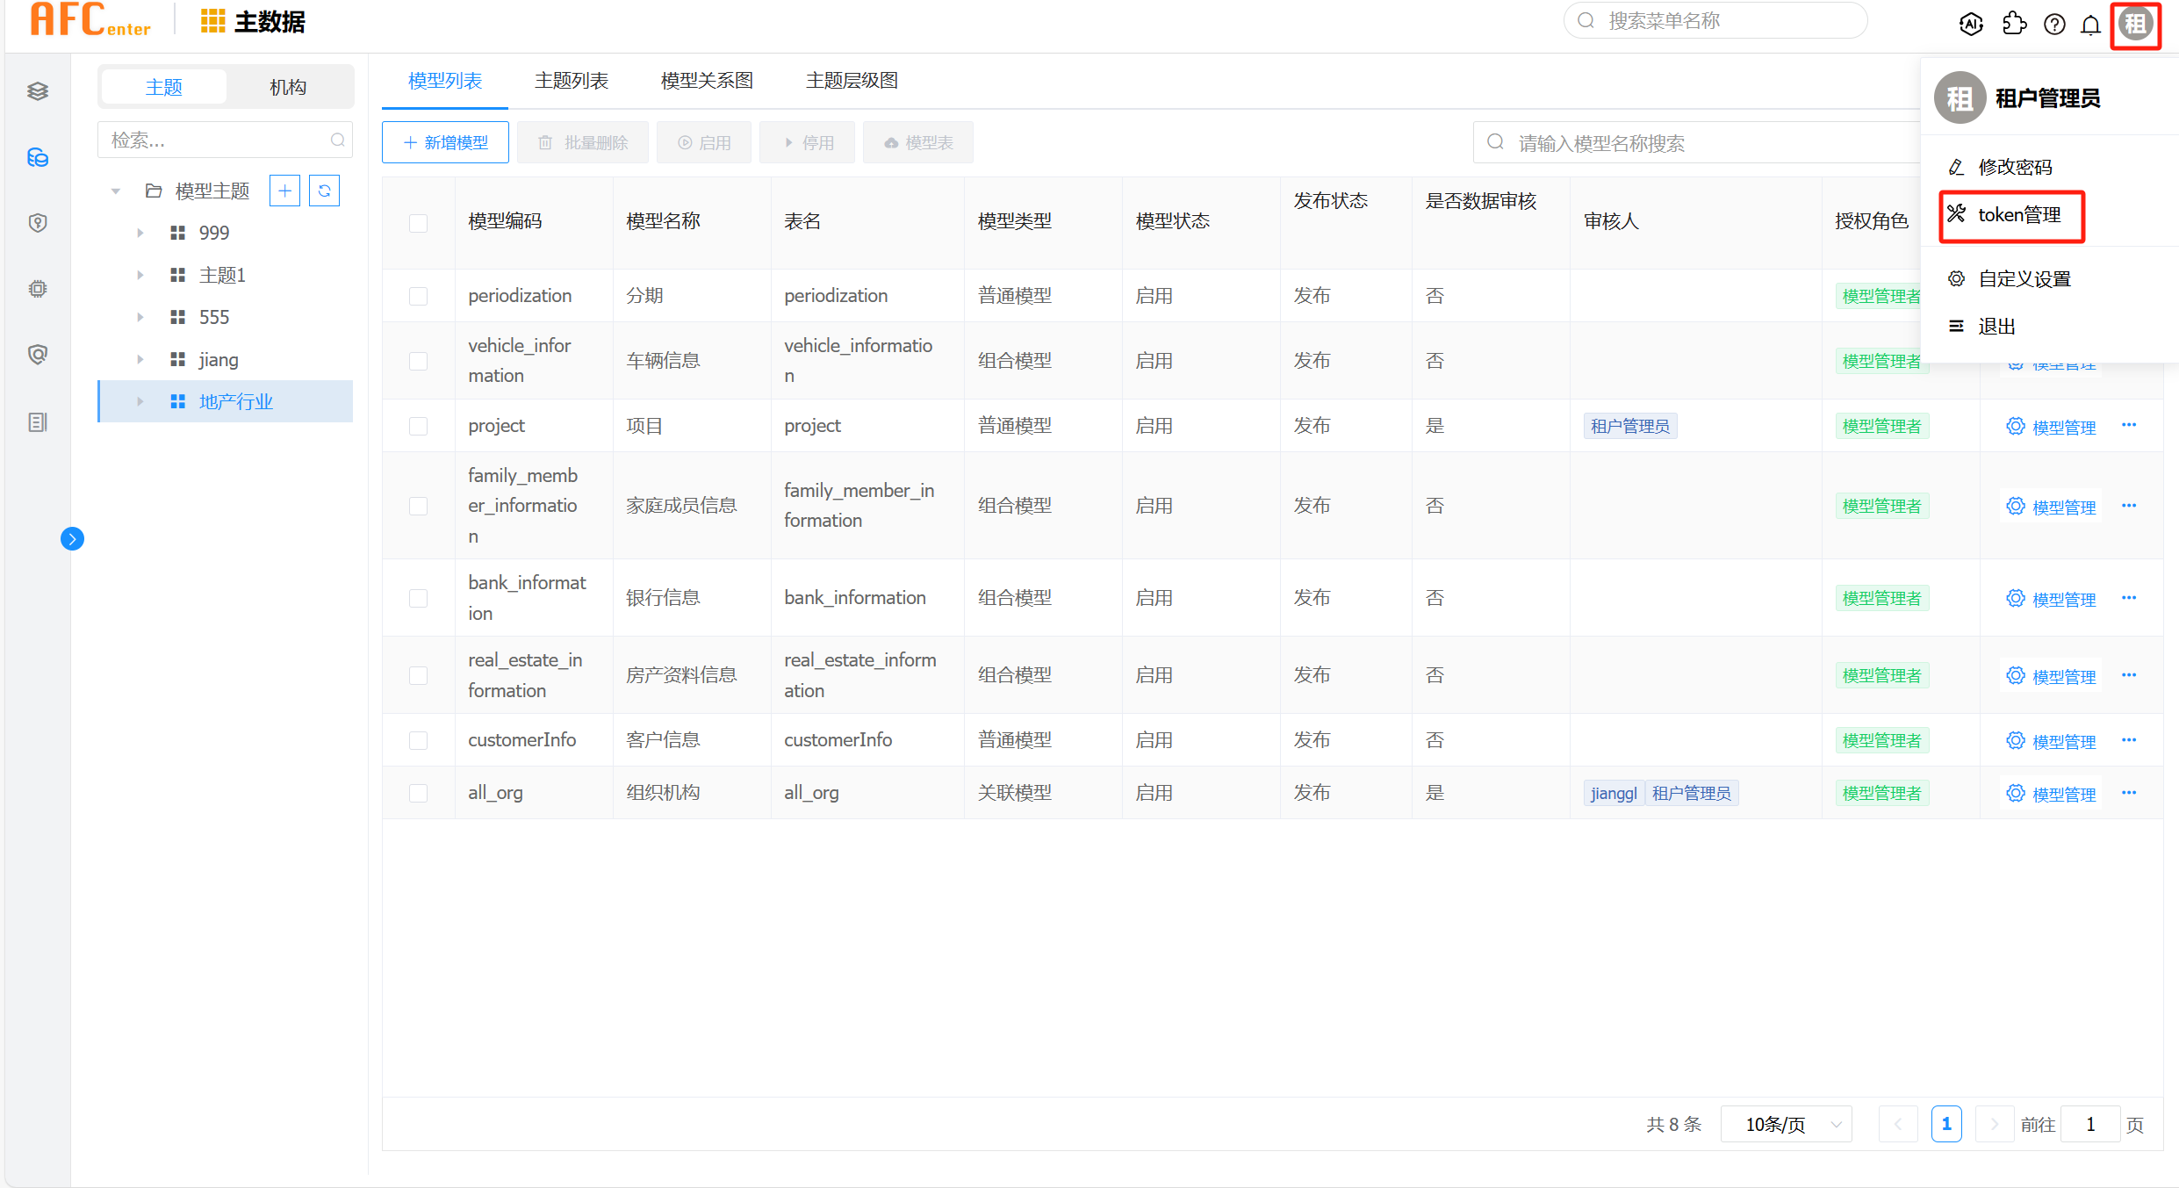The image size is (2179, 1188).
Task: Check the customerInfo row checkbox
Action: coord(419,740)
